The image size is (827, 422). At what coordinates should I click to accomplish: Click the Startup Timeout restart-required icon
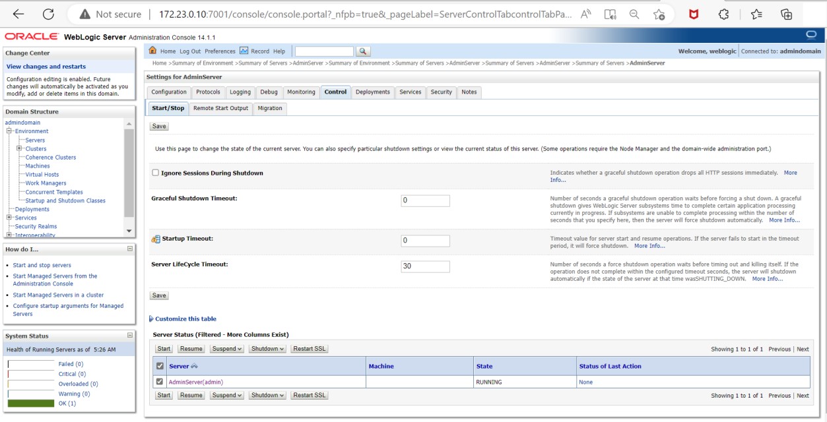(156, 239)
